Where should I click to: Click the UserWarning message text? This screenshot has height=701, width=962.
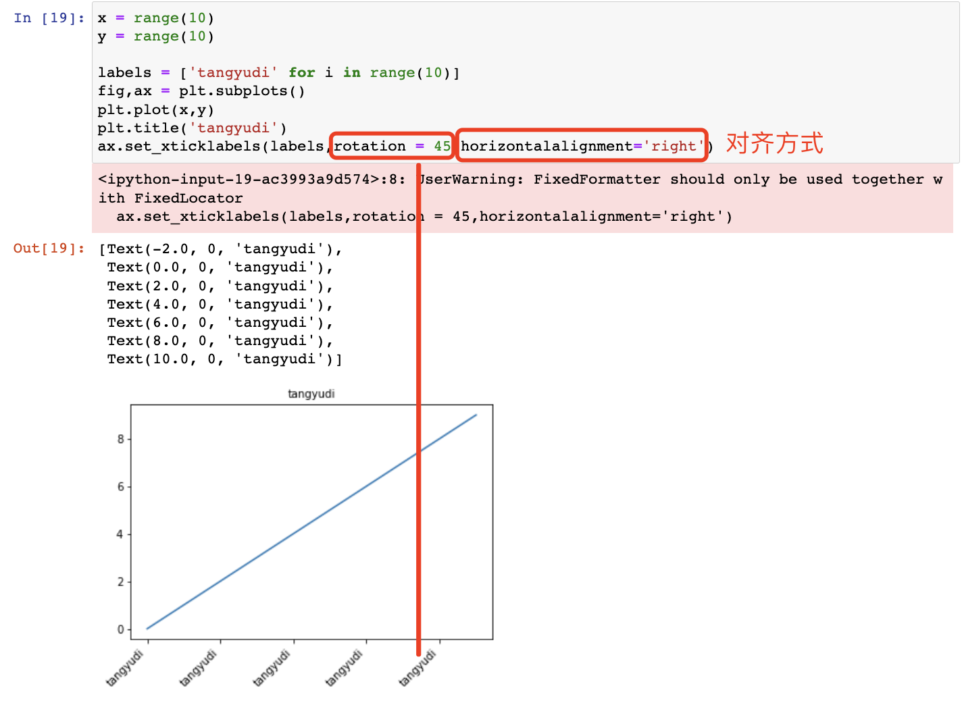click(608, 179)
